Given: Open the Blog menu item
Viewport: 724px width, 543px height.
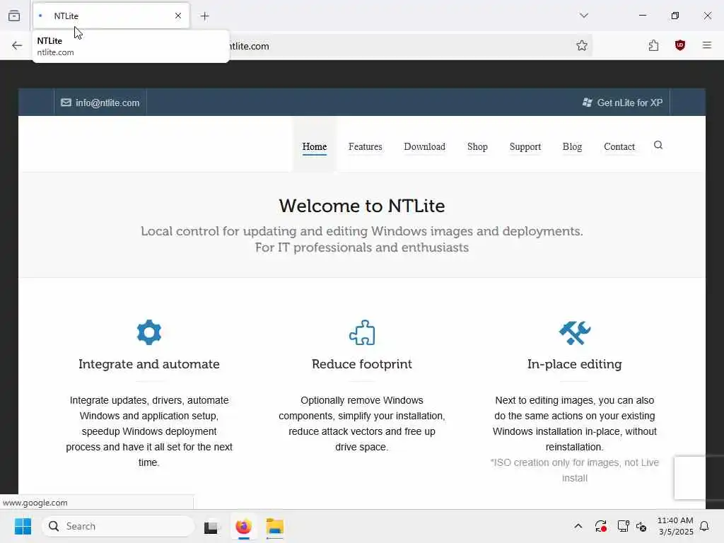Looking at the screenshot, I should (572, 146).
